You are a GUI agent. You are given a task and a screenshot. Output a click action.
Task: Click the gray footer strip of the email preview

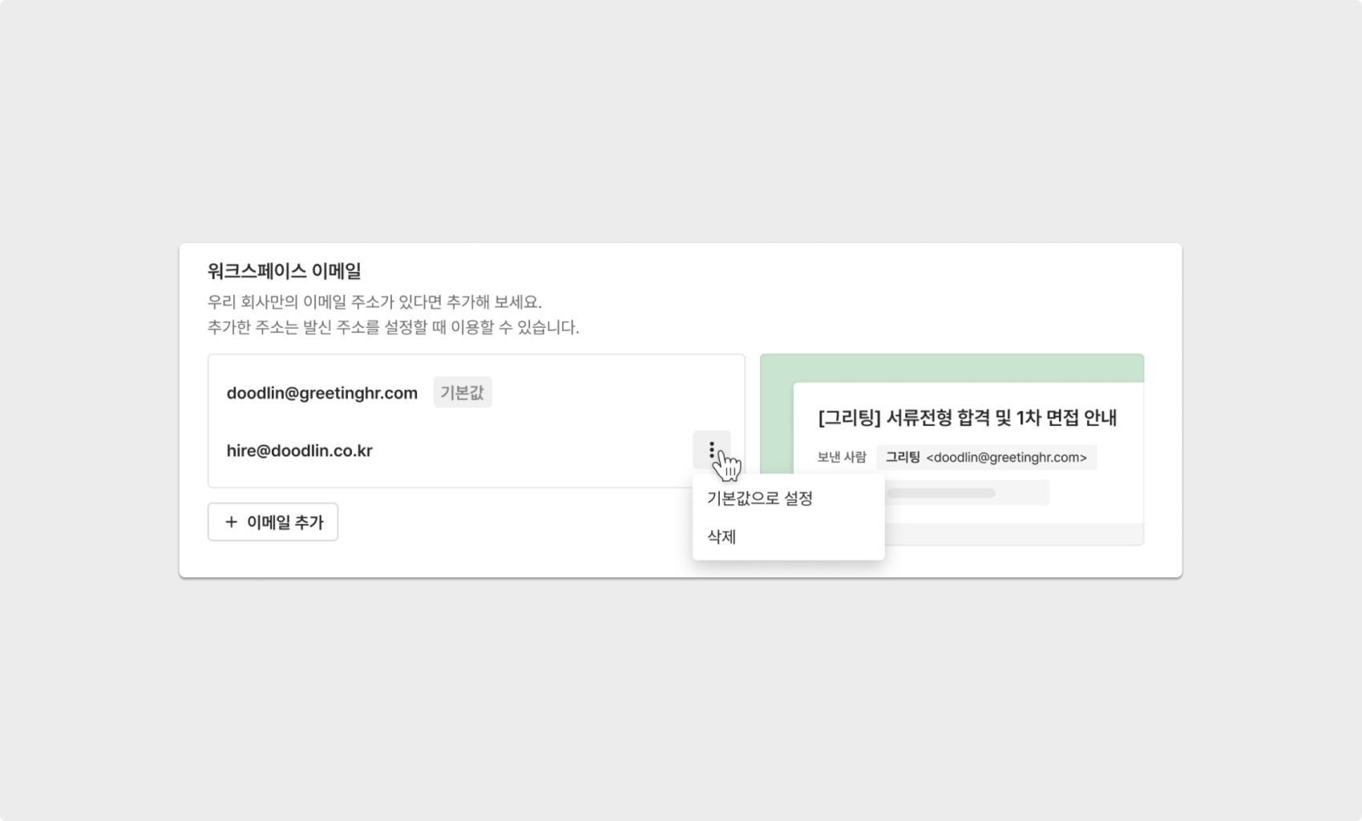point(1014,534)
